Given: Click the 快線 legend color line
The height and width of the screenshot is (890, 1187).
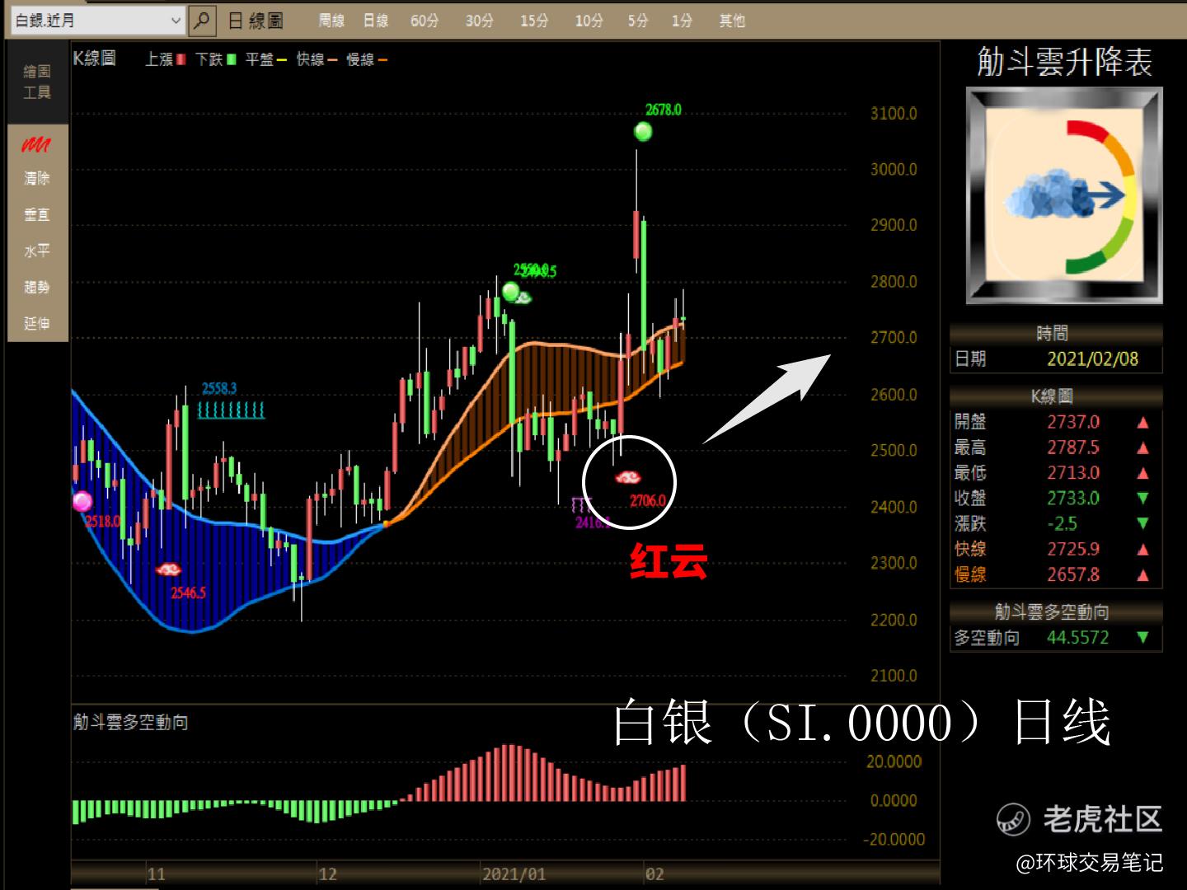Looking at the screenshot, I should click(x=331, y=59).
